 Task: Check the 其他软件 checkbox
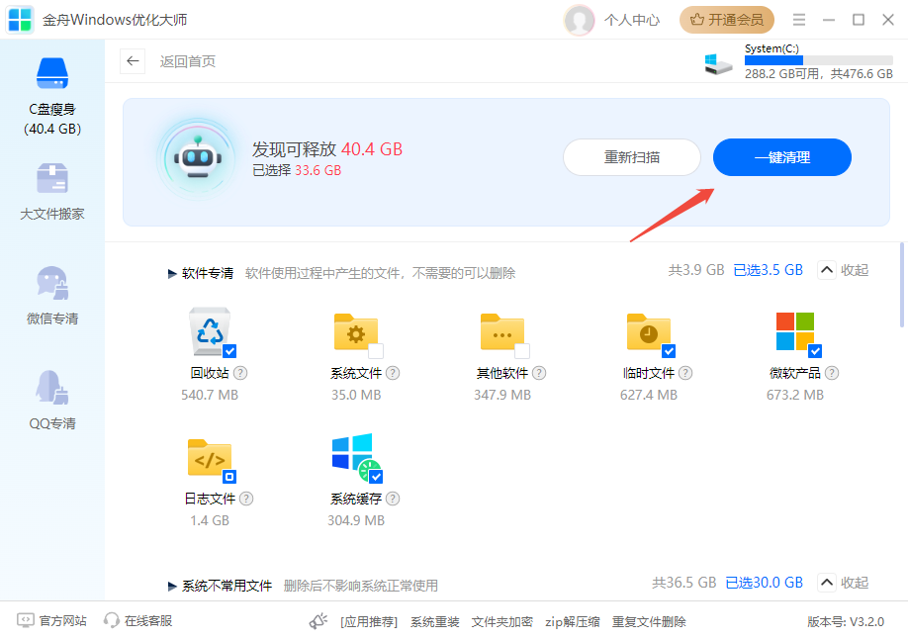tap(522, 351)
